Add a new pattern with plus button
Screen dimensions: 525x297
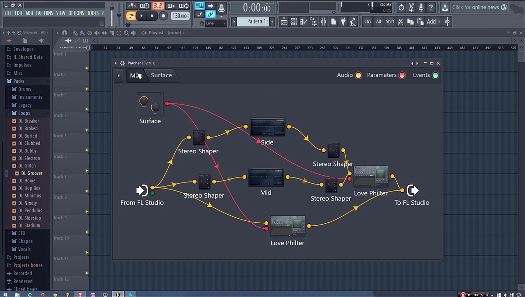pos(272,22)
